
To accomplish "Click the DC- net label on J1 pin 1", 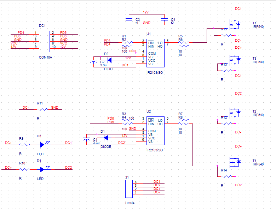I will (x=157, y=192).
